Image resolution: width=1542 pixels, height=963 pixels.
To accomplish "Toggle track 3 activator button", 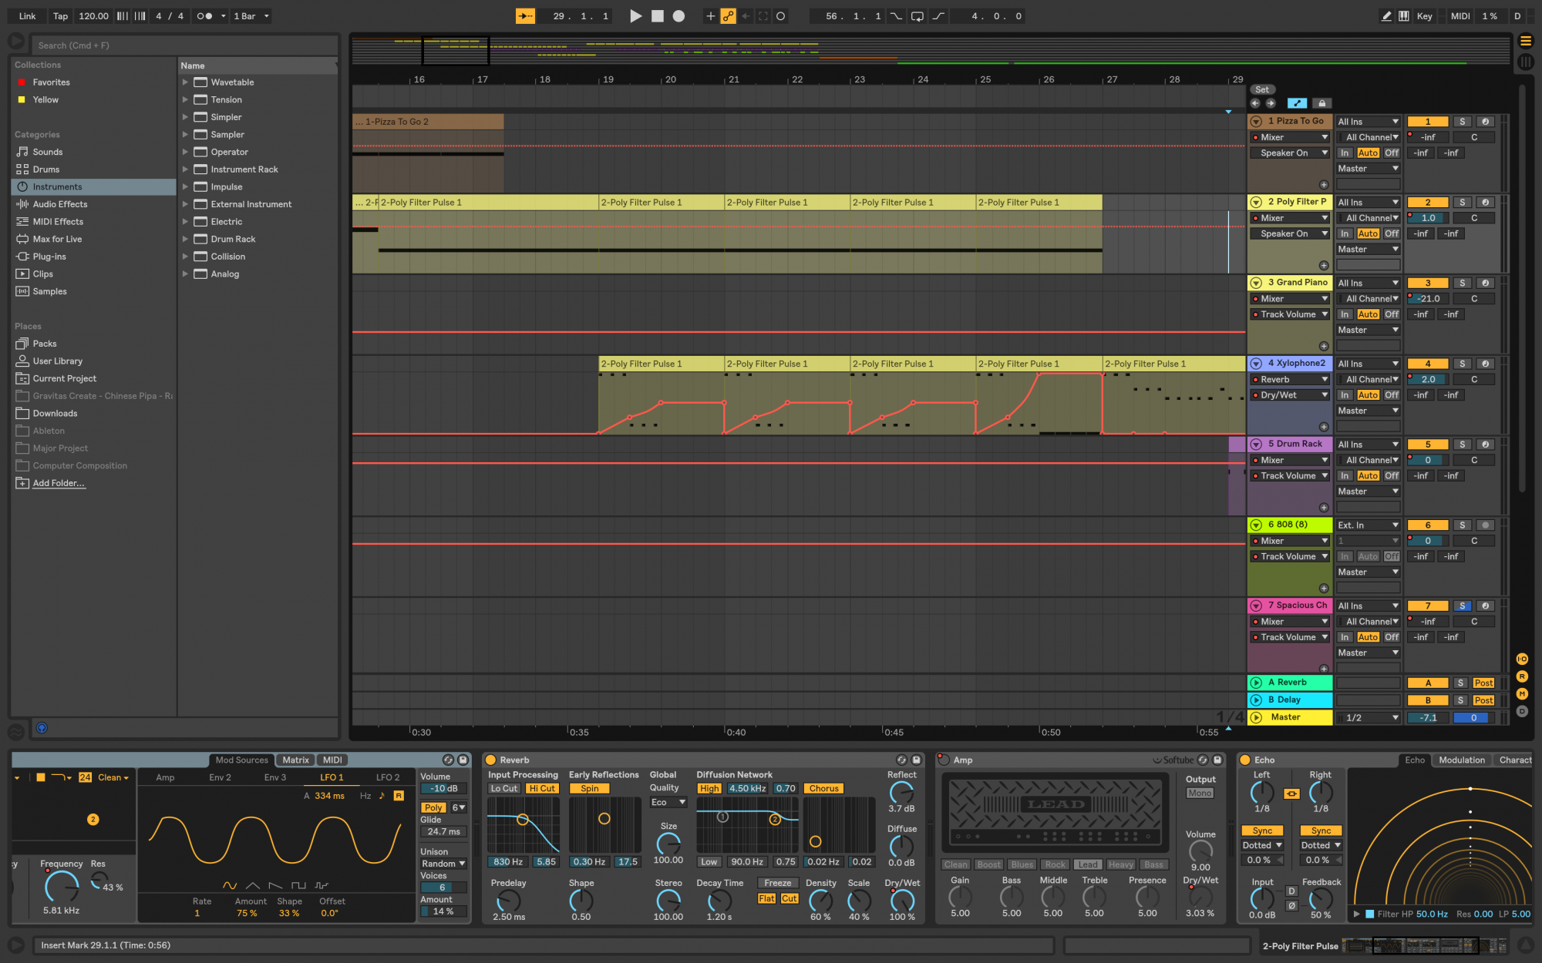I will [x=1427, y=284].
